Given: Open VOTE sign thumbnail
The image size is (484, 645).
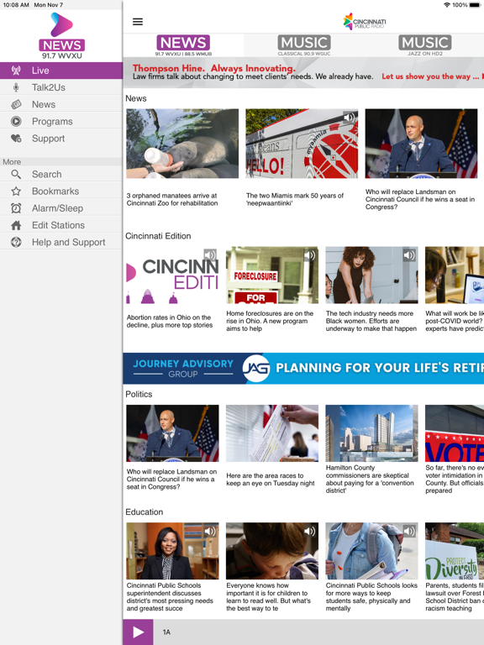Looking at the screenshot, I should [x=455, y=433].
